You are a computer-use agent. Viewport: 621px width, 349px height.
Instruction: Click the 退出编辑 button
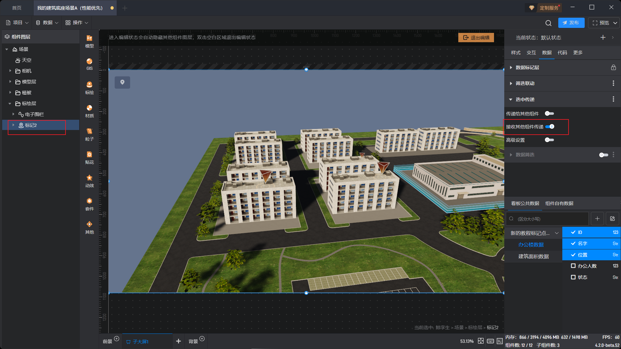476,38
